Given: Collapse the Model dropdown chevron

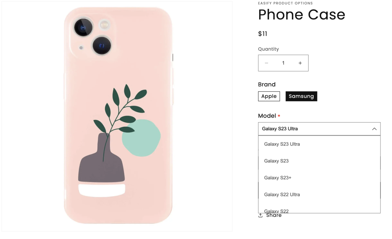Looking at the screenshot, I should tap(374, 129).
